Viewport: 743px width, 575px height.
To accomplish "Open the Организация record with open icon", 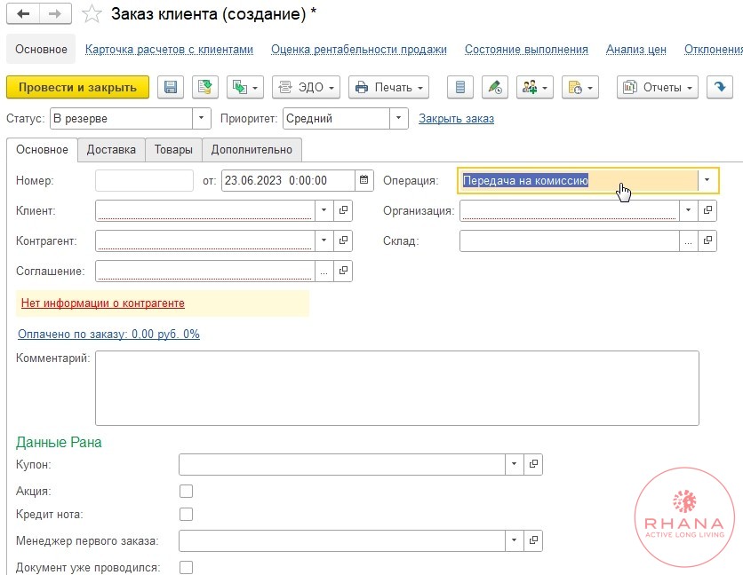I will [707, 210].
